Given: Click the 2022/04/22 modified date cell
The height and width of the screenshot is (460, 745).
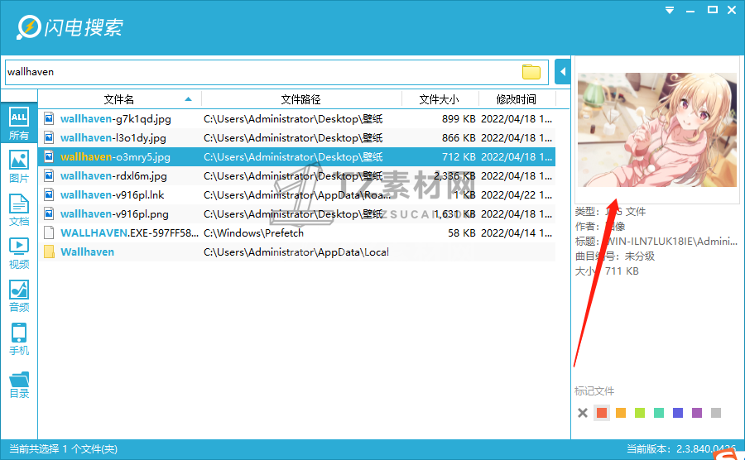Looking at the screenshot, I should point(517,194).
